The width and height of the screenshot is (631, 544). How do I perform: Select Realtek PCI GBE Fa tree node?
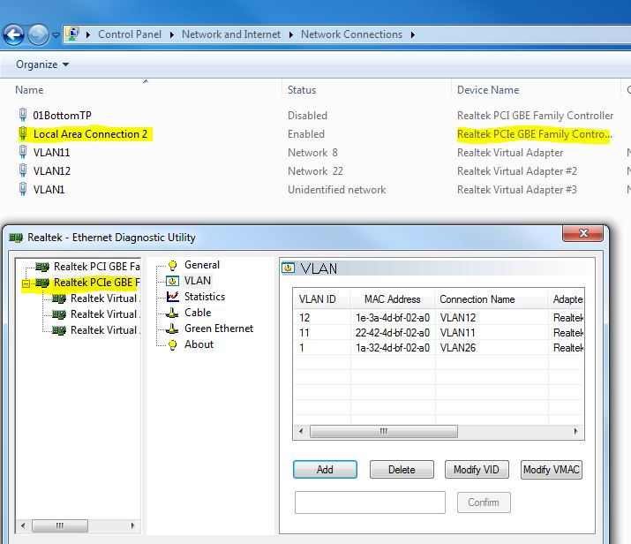pos(96,267)
